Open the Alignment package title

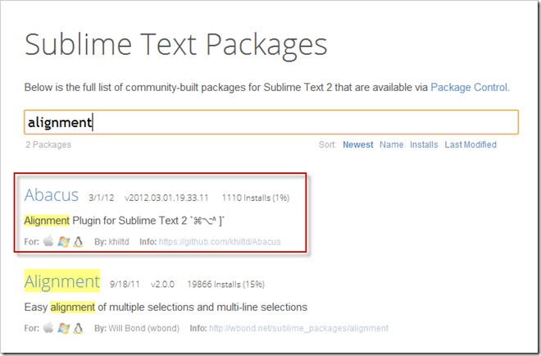pos(62,281)
